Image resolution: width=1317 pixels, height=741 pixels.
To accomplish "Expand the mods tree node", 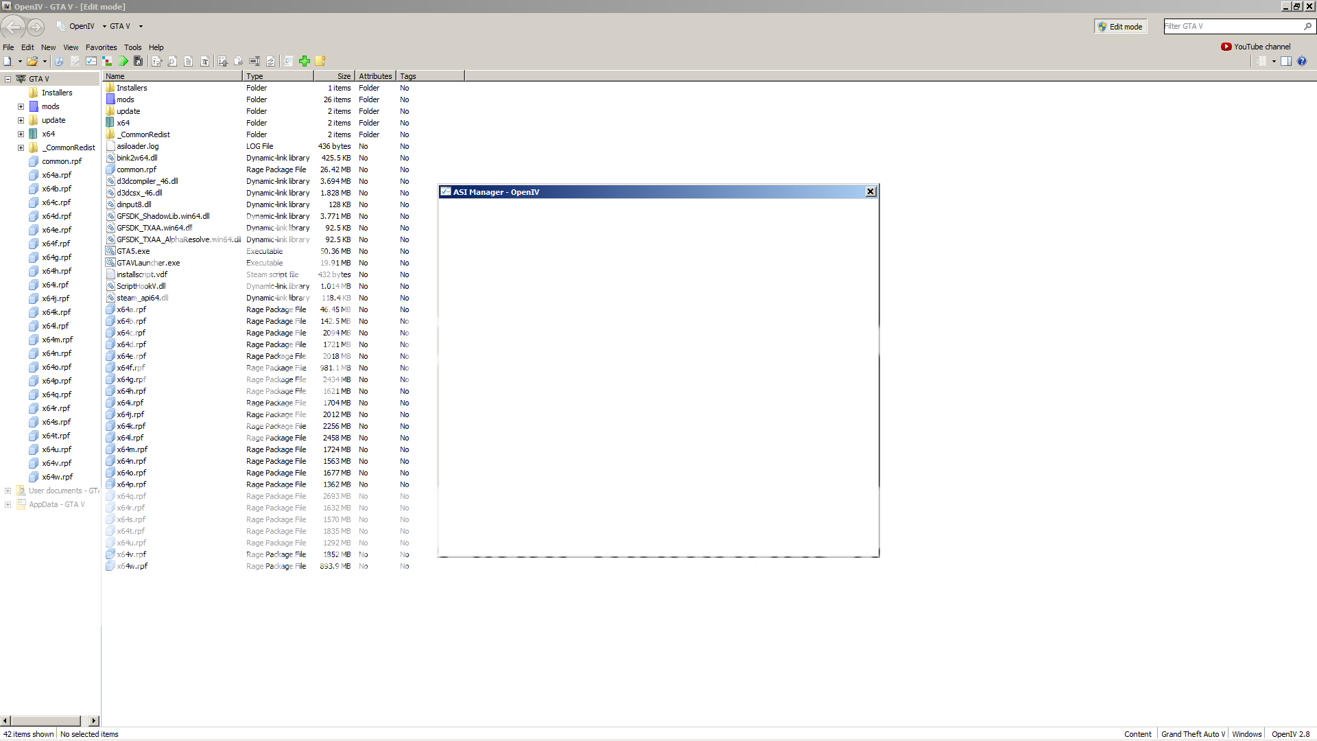I will pos(21,106).
